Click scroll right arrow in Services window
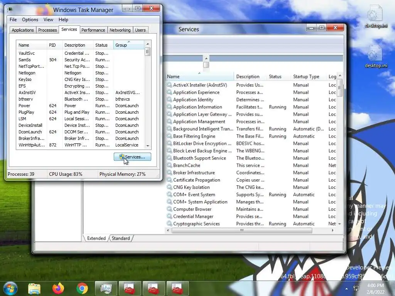Viewport: 395px width, 296px height. click(x=333, y=230)
